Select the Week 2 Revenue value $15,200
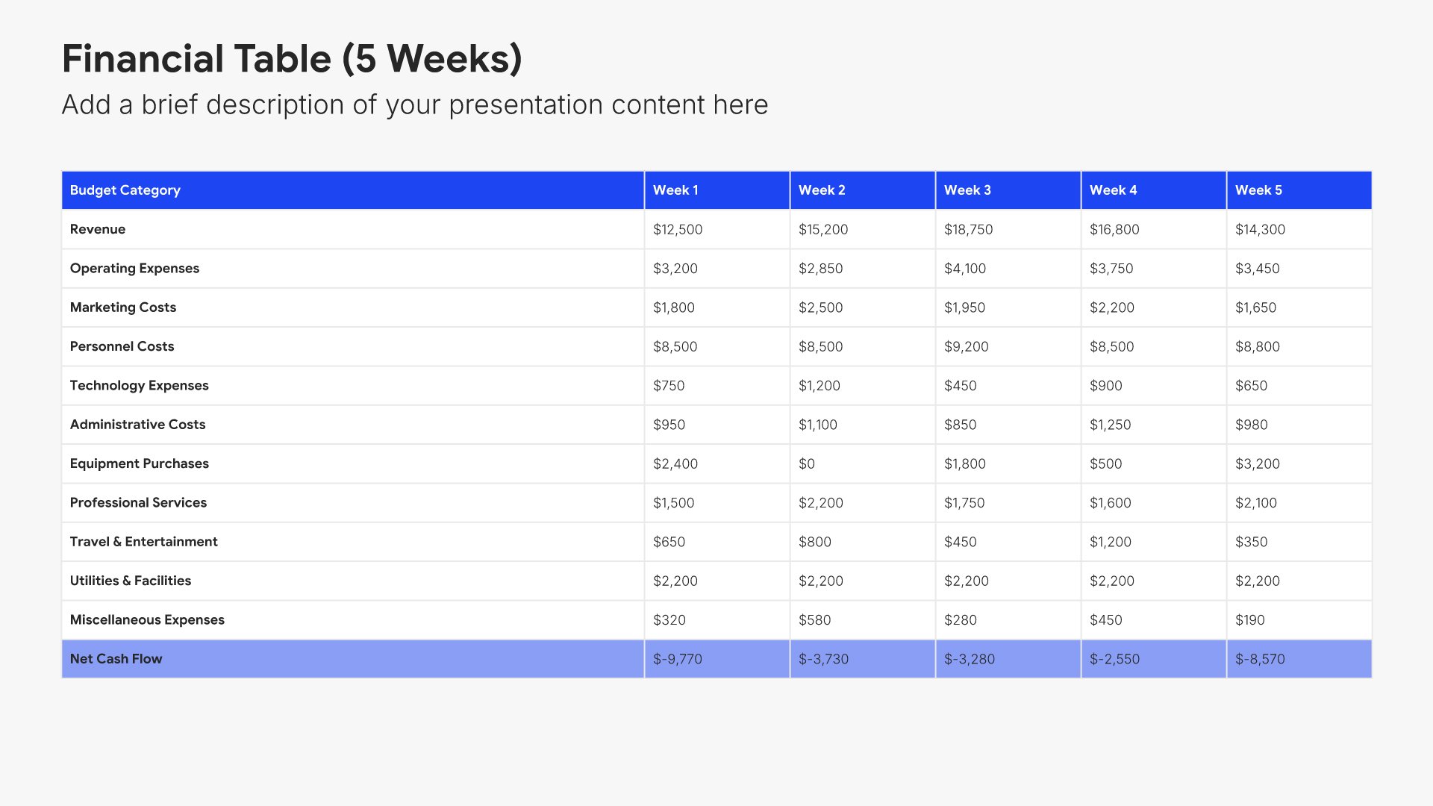The height and width of the screenshot is (806, 1433). coord(823,229)
